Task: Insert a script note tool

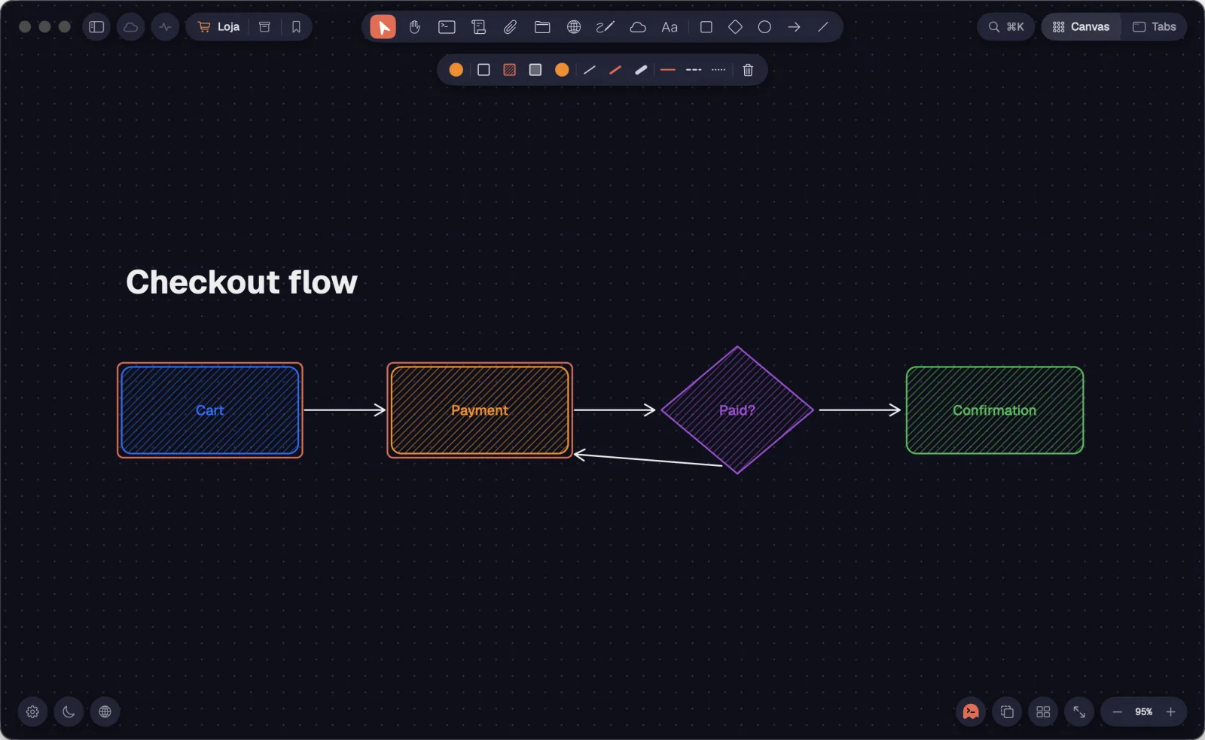Action: click(x=478, y=27)
